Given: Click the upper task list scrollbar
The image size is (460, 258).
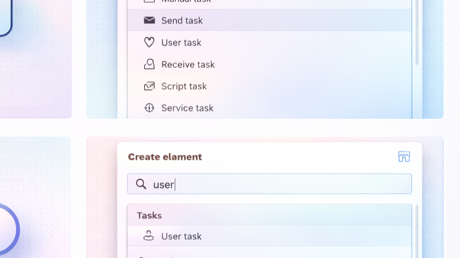Looking at the screenshot, I should (x=417, y=35).
